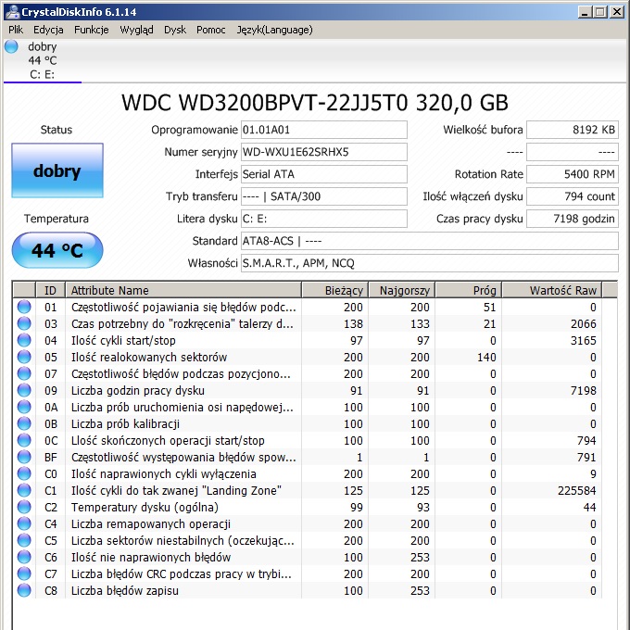
Task: Click the Bieżący column header
Action: pos(335,290)
